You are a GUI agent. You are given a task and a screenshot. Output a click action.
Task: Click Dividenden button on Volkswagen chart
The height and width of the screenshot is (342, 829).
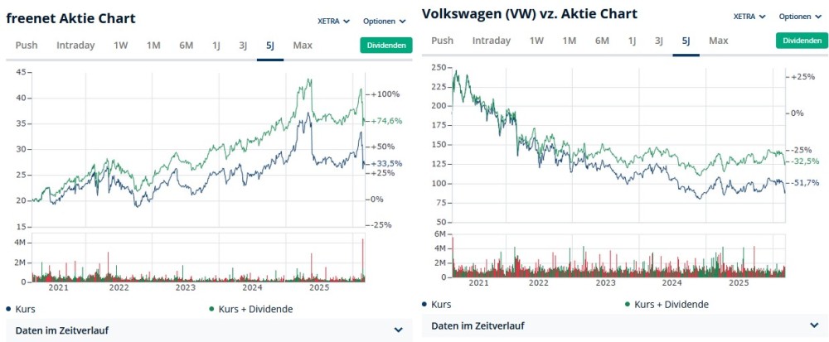(x=802, y=41)
